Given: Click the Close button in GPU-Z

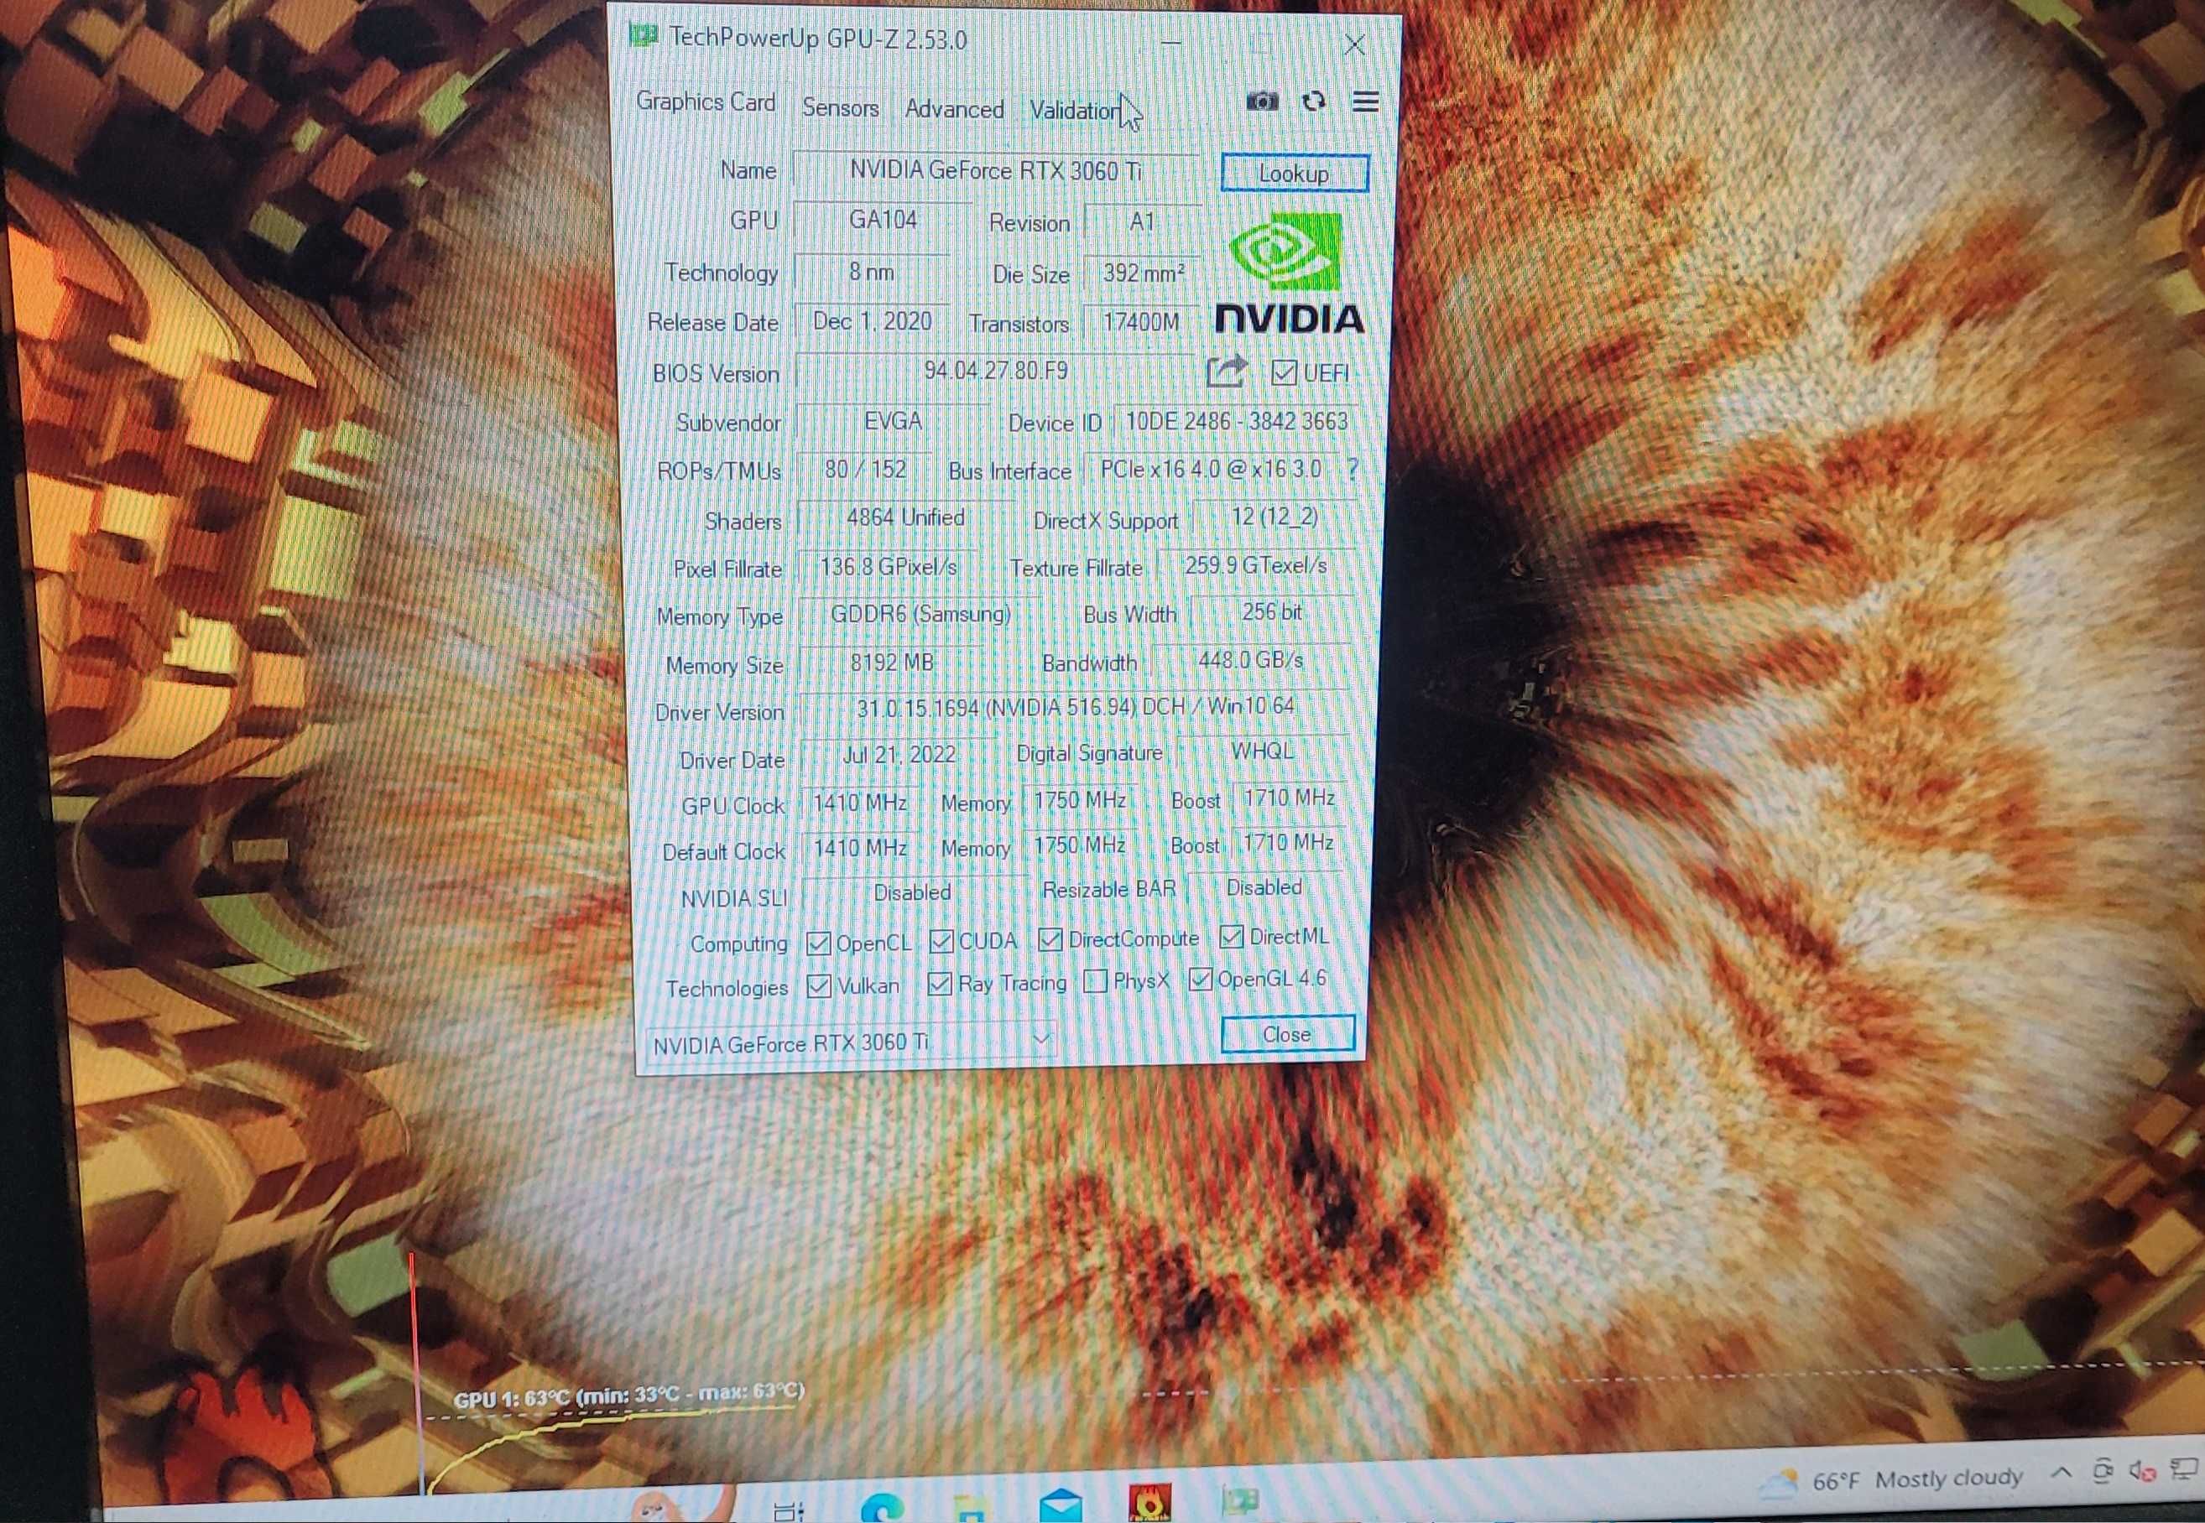Looking at the screenshot, I should [x=1288, y=1034].
